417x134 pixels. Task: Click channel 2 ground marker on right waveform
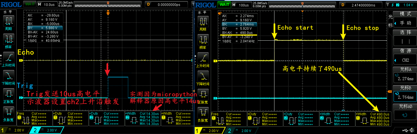tap(215, 98)
